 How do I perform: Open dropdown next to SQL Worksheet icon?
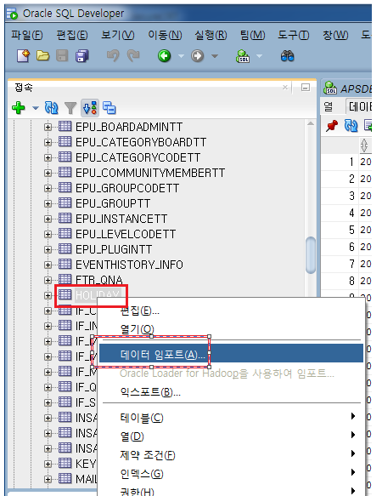point(259,56)
